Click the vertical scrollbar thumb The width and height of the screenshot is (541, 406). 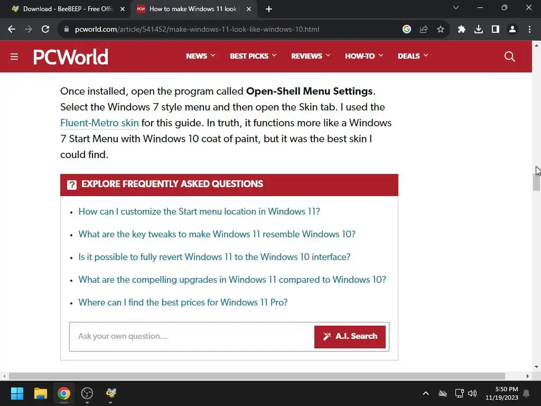536,182
